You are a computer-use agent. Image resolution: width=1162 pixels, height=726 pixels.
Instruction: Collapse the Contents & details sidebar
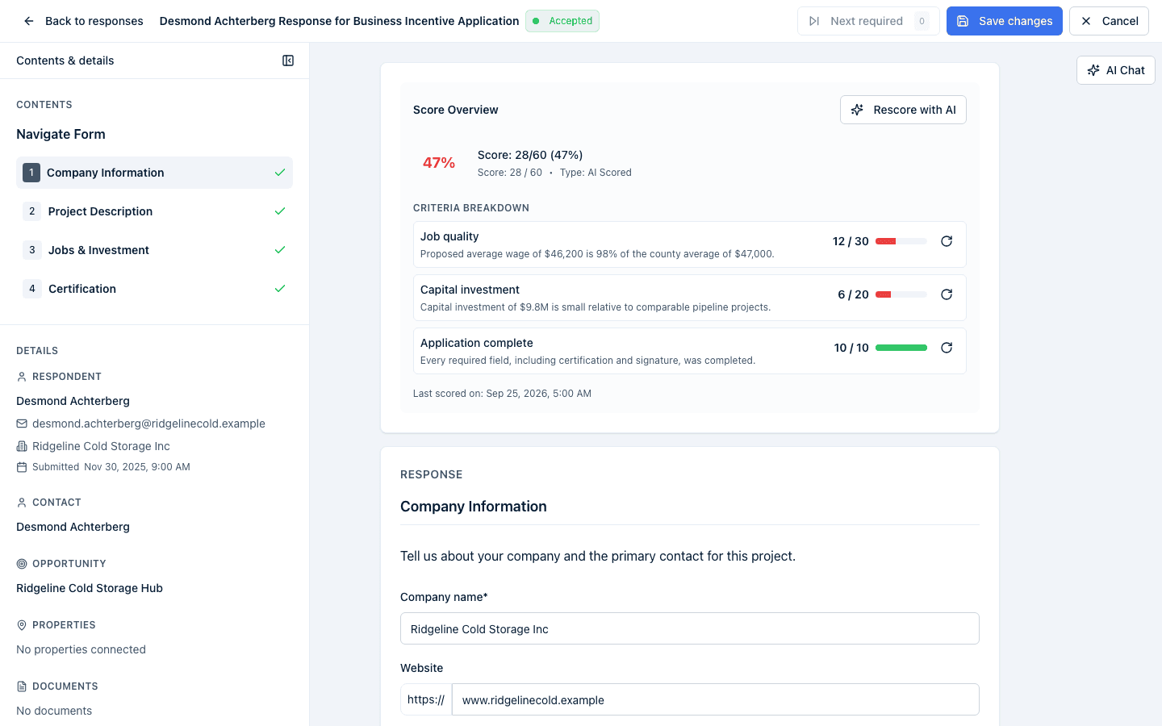point(288,60)
